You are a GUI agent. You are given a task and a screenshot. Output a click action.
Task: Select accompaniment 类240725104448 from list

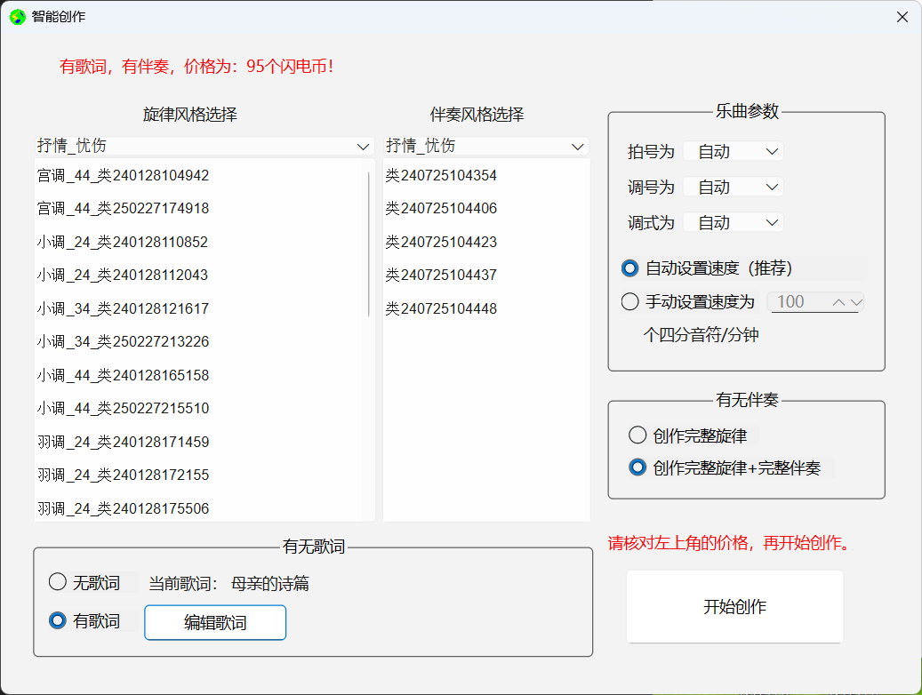click(x=442, y=308)
